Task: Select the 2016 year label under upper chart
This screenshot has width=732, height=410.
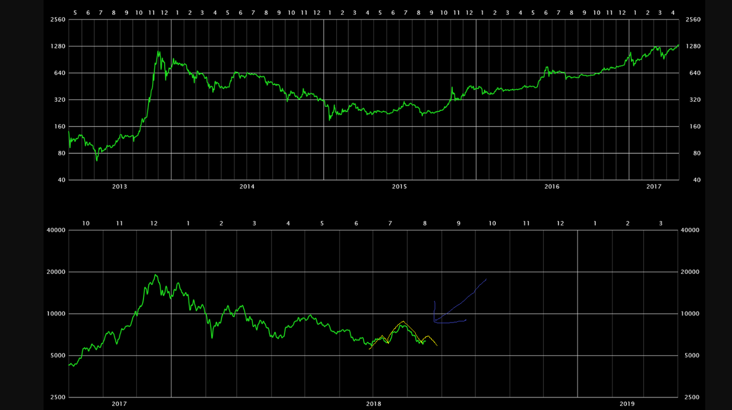Action: [x=552, y=186]
